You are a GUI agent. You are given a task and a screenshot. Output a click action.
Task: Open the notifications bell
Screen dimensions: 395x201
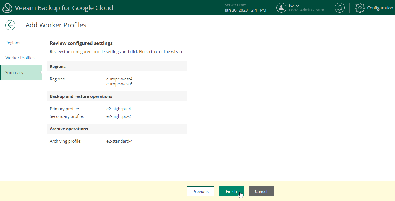click(x=340, y=8)
